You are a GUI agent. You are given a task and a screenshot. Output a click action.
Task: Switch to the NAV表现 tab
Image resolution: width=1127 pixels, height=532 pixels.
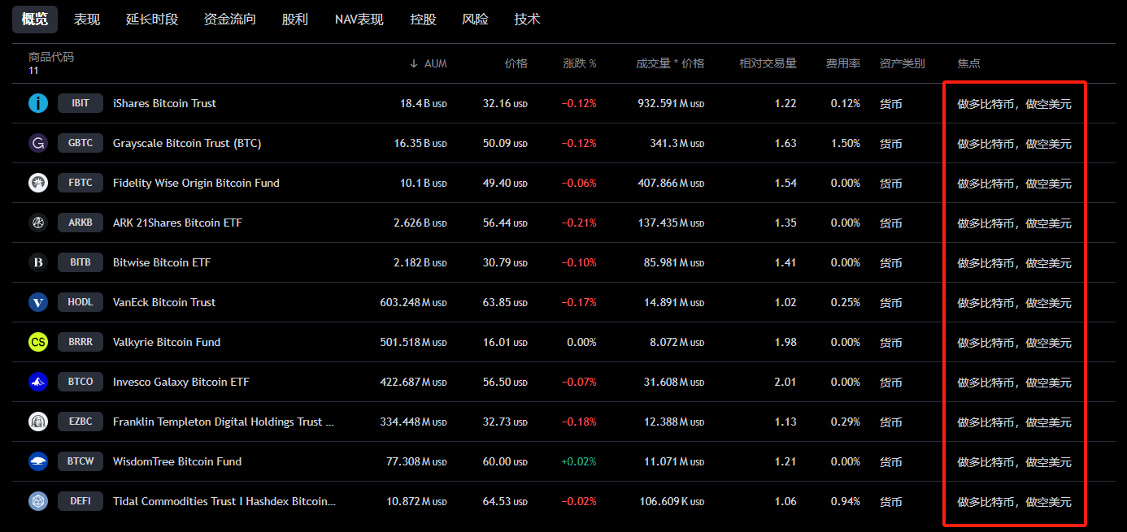click(x=359, y=19)
